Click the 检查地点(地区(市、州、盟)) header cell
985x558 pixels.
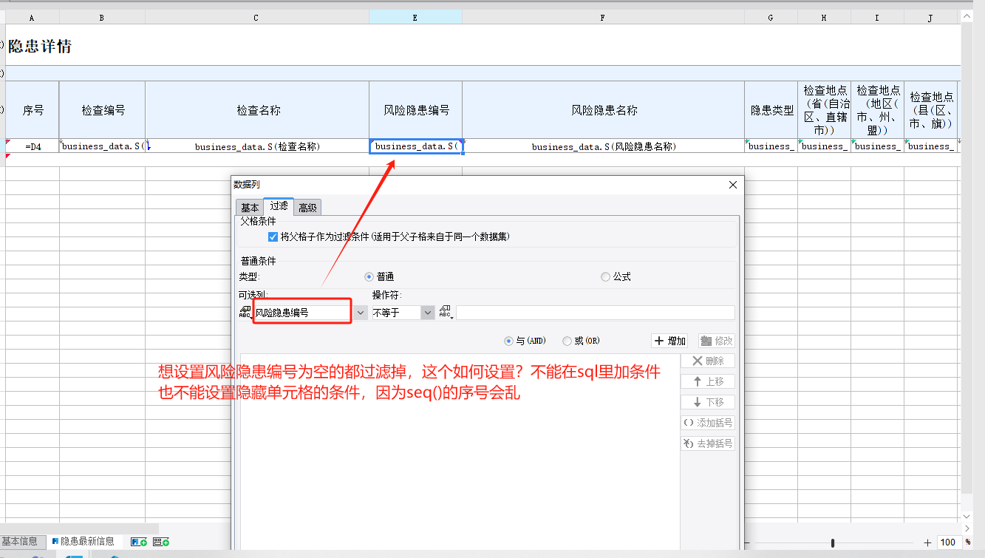tap(878, 110)
